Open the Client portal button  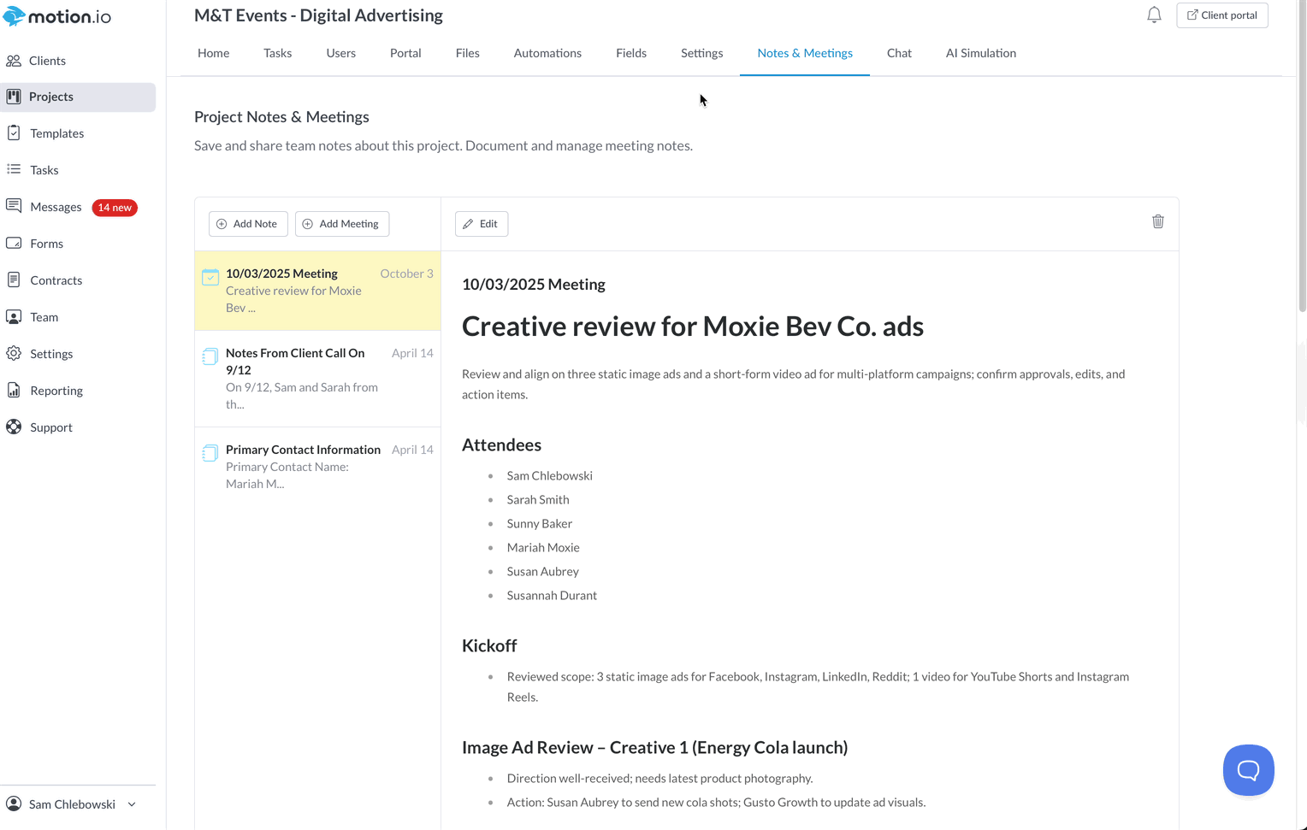coord(1222,15)
